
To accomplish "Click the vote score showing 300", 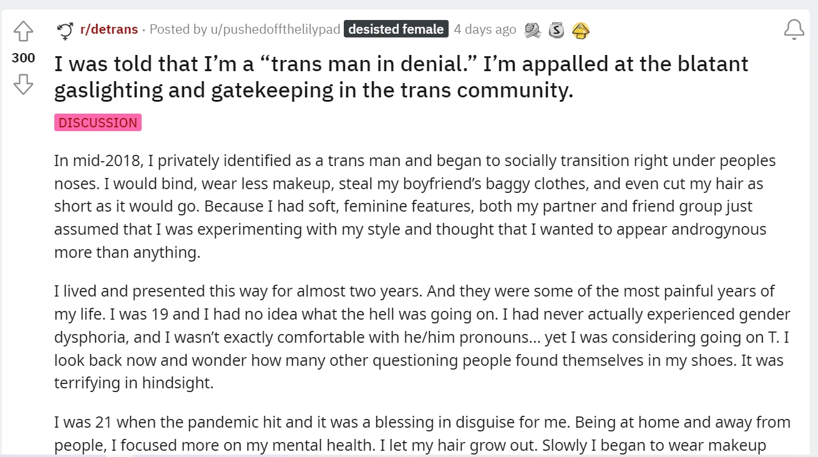I will [x=22, y=57].
